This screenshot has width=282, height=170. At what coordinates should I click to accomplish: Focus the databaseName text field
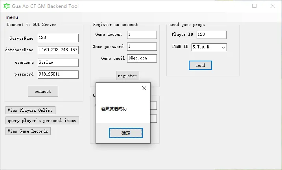58,50
